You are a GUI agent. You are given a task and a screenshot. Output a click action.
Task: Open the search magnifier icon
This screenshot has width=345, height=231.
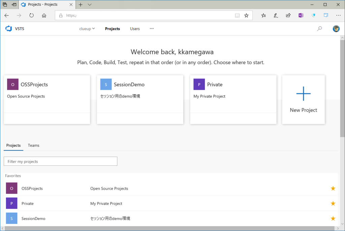[x=319, y=29]
